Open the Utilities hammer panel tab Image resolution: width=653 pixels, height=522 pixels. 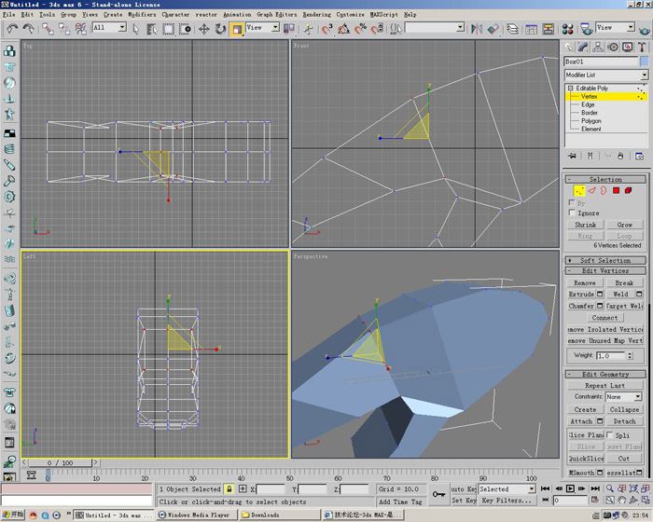[x=644, y=46]
